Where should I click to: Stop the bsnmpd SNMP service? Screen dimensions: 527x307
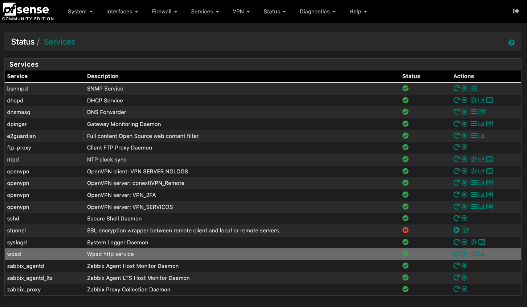coord(464,88)
